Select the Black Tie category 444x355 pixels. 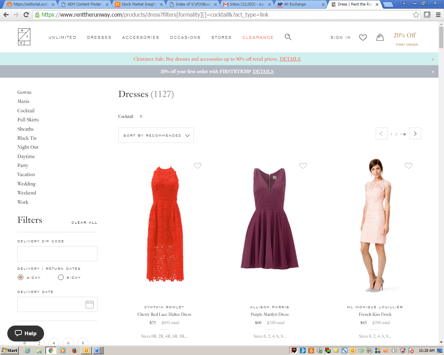[27, 138]
